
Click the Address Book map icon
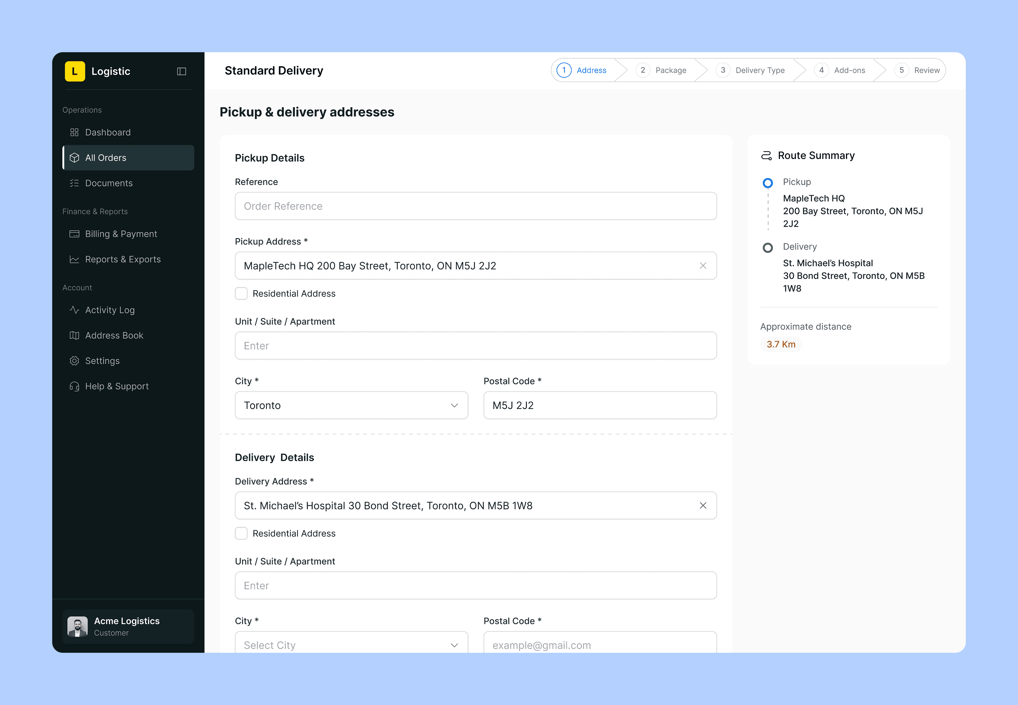pyautogui.click(x=74, y=336)
